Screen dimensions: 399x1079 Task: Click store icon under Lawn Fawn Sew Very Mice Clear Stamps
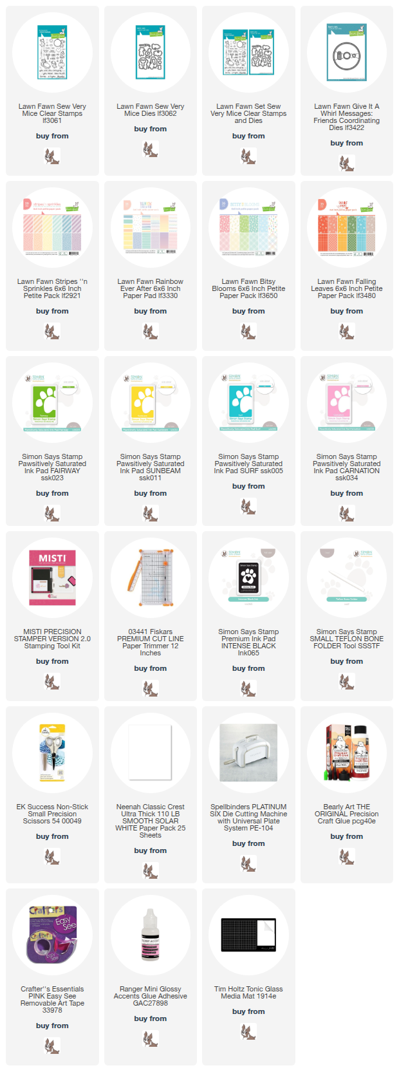pyautogui.click(x=52, y=156)
